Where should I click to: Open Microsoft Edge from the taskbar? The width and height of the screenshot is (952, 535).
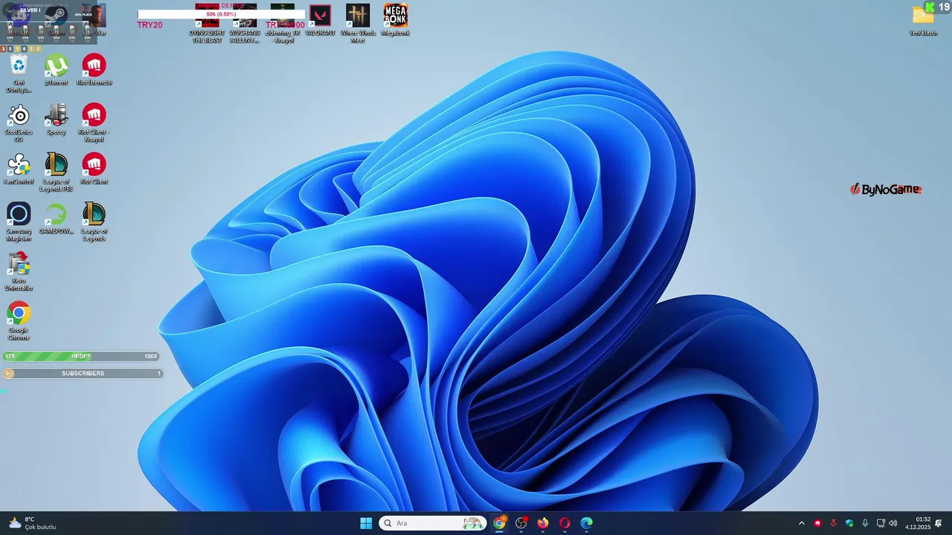(586, 523)
